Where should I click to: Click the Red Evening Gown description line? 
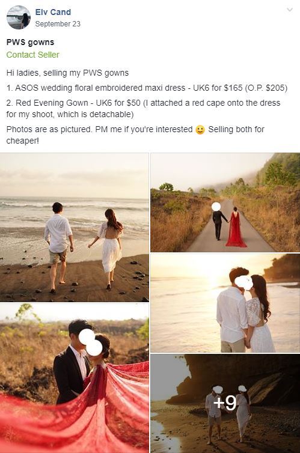pos(143,109)
